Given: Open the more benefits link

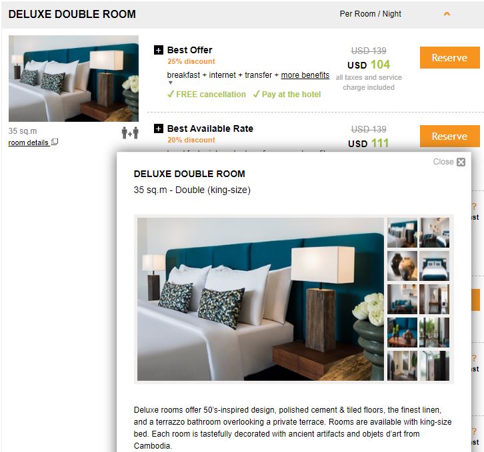Looking at the screenshot, I should tap(305, 75).
